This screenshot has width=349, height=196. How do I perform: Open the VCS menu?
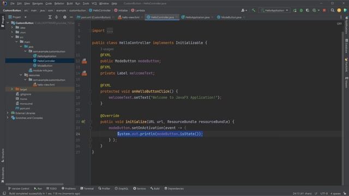click(x=94, y=4)
